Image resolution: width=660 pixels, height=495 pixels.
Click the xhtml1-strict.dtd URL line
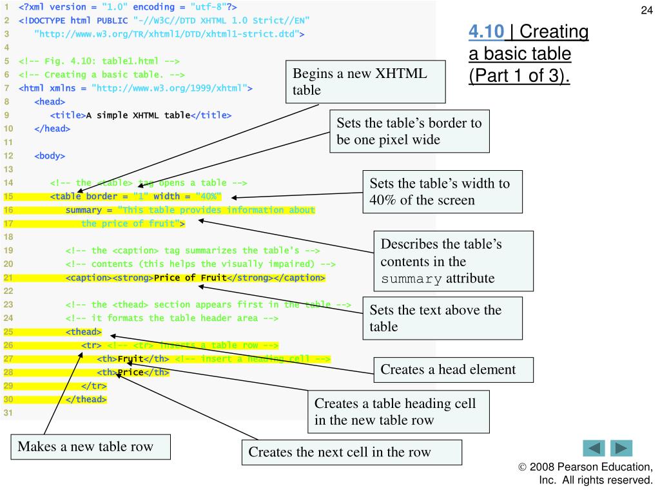[170, 34]
